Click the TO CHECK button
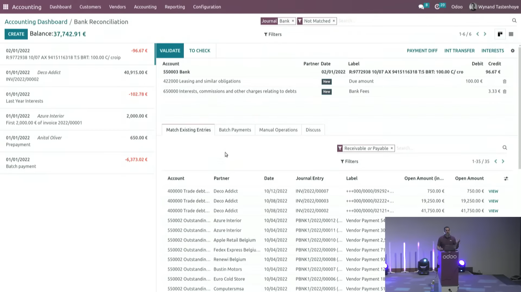The height and width of the screenshot is (292, 521). tap(200, 51)
